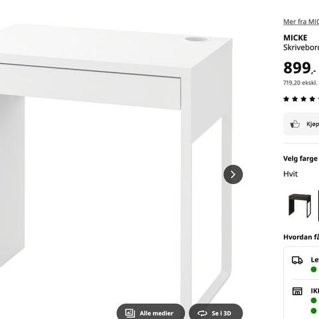Screen dimensions: 319x319
Task: Open the IKEA store availability row
Action: [305, 300]
